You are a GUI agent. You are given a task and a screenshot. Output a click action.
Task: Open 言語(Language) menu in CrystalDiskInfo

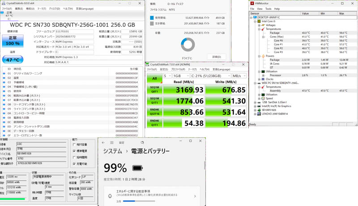pyautogui.click(x=85, y=8)
